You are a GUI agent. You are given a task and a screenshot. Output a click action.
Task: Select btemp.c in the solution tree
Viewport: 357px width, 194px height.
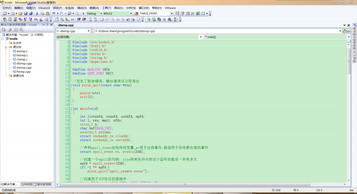click(x=22, y=55)
